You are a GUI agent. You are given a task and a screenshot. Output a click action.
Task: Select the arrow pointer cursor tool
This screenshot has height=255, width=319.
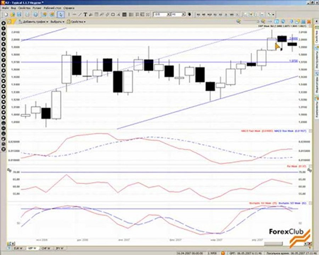[x=61, y=15]
